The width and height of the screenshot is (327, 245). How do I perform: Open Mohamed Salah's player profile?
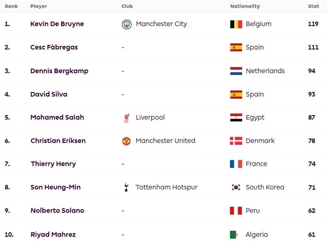coord(57,117)
